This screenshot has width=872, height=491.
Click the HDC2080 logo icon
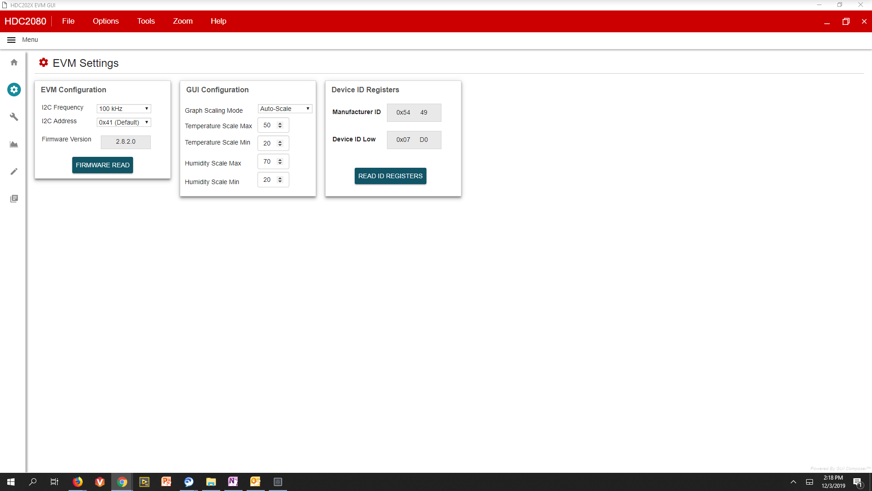coord(26,21)
